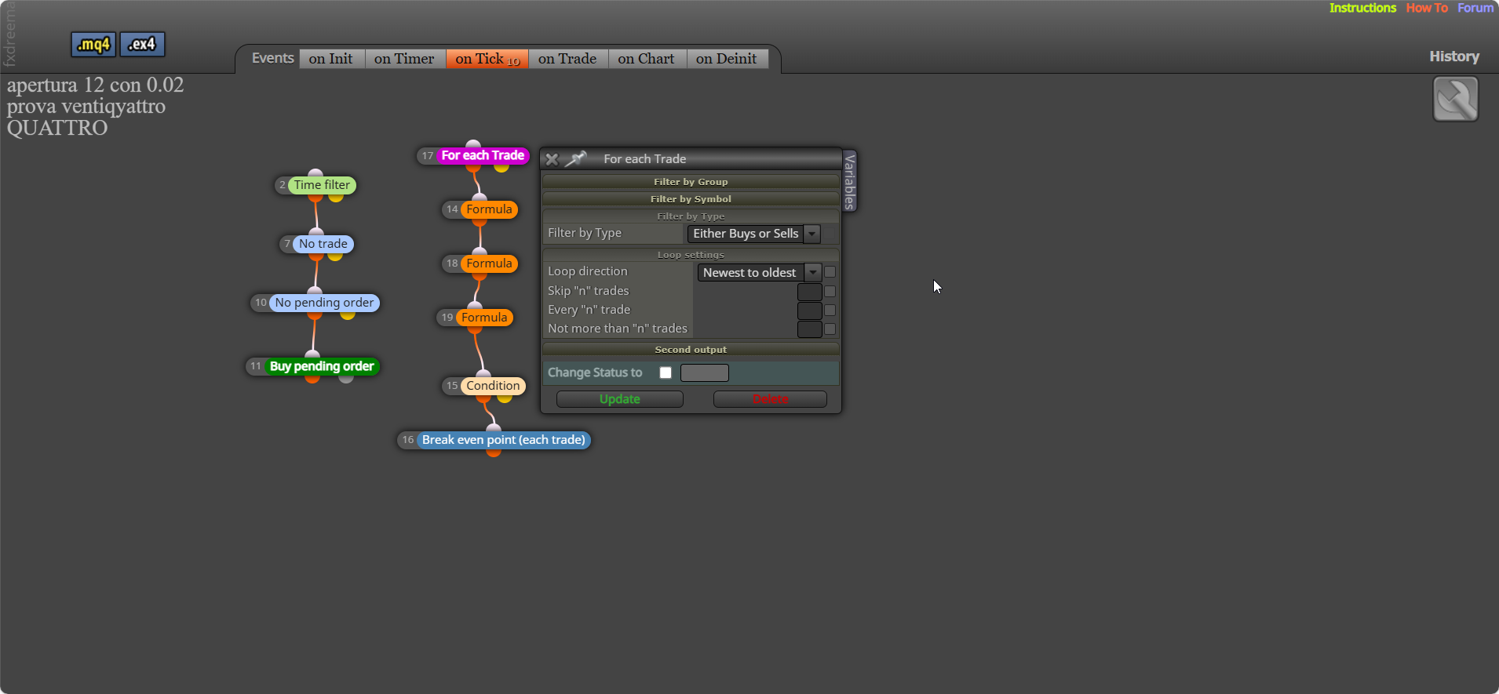Viewport: 1499px width, 694px height.
Task: Toggle the Loop direction row checkbox
Action: (830, 272)
